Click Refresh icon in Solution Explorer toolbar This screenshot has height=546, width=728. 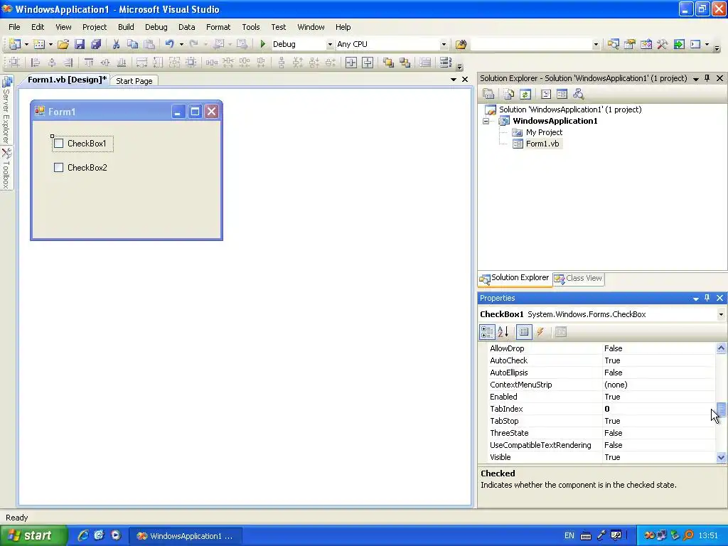coord(525,95)
